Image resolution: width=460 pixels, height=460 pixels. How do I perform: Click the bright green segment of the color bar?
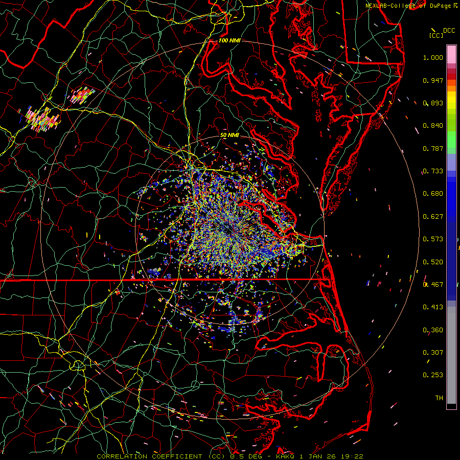pyautogui.click(x=451, y=140)
